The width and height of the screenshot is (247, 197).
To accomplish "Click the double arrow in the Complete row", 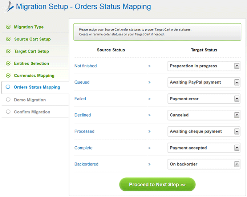I will (149, 148).
